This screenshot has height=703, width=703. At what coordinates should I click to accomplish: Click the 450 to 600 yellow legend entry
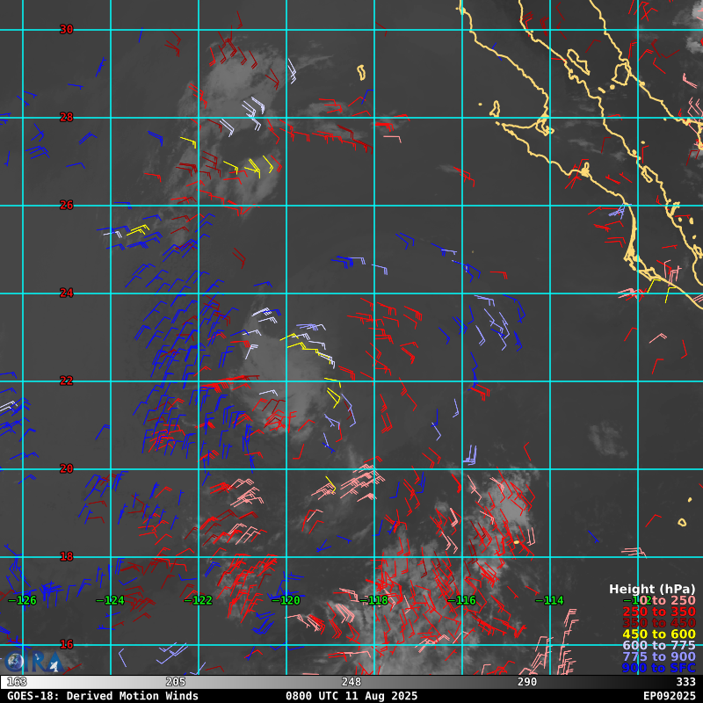pyautogui.click(x=658, y=634)
